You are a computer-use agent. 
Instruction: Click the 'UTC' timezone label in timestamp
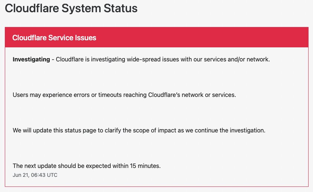point(52,175)
